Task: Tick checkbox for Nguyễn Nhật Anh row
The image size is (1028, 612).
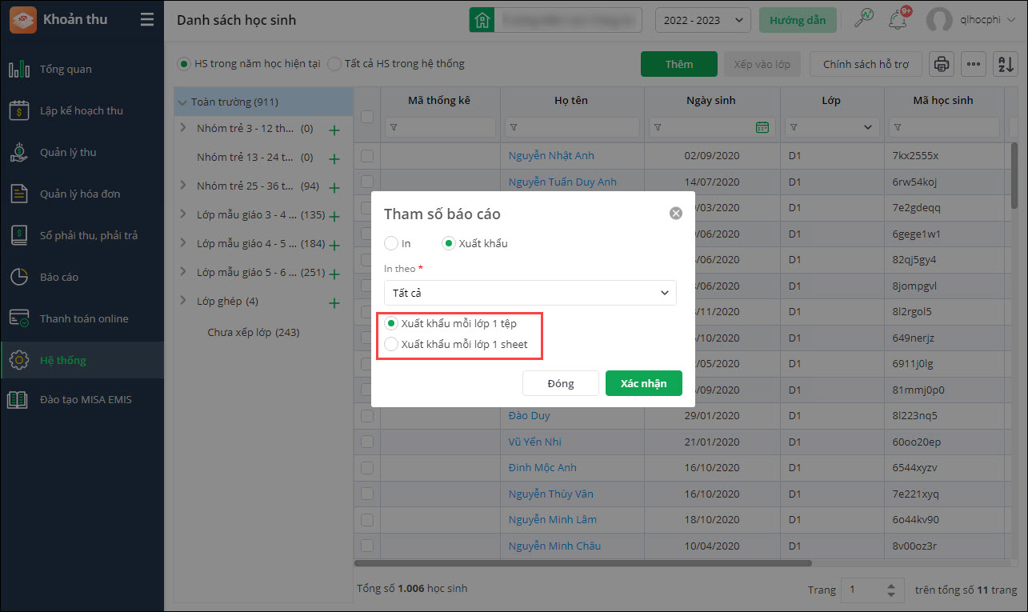Action: [x=367, y=156]
